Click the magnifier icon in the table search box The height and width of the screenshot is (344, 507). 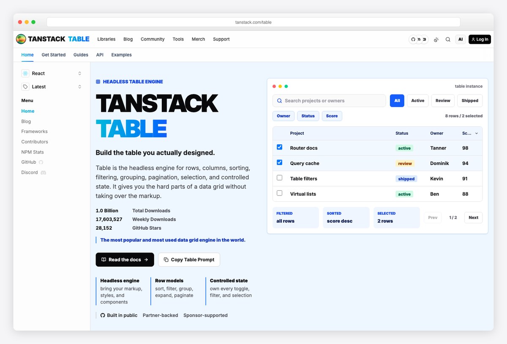click(x=280, y=101)
